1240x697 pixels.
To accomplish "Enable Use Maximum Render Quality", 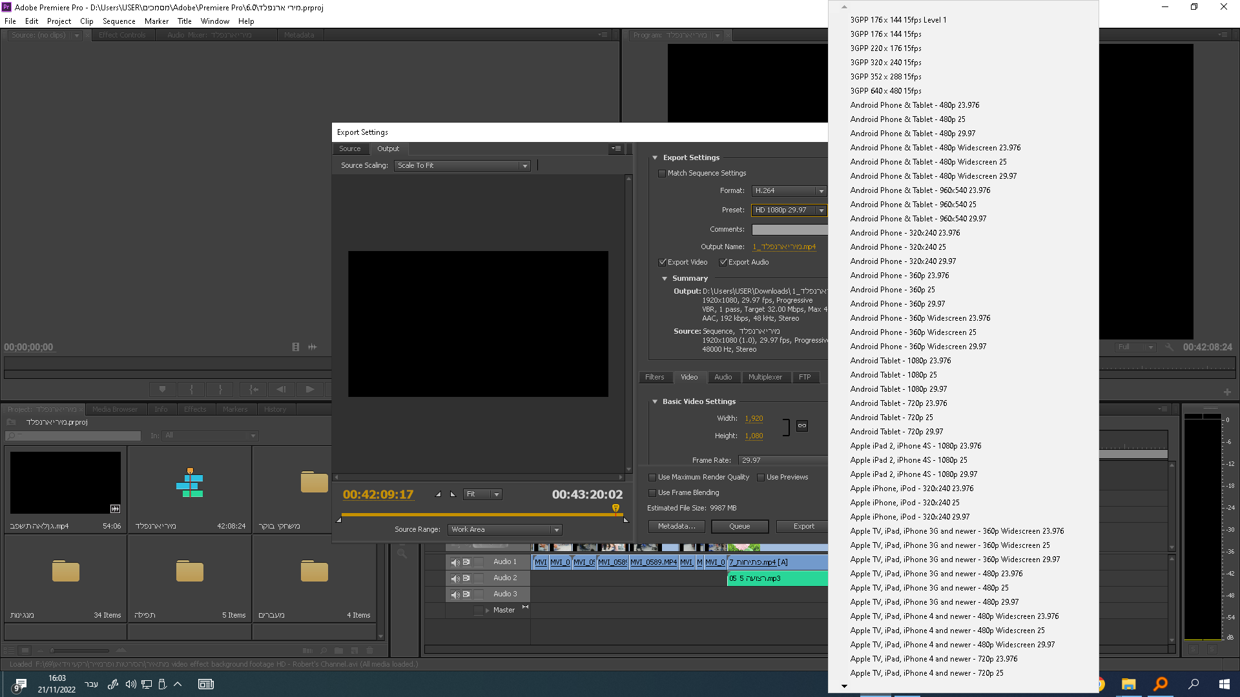I will pyautogui.click(x=652, y=478).
